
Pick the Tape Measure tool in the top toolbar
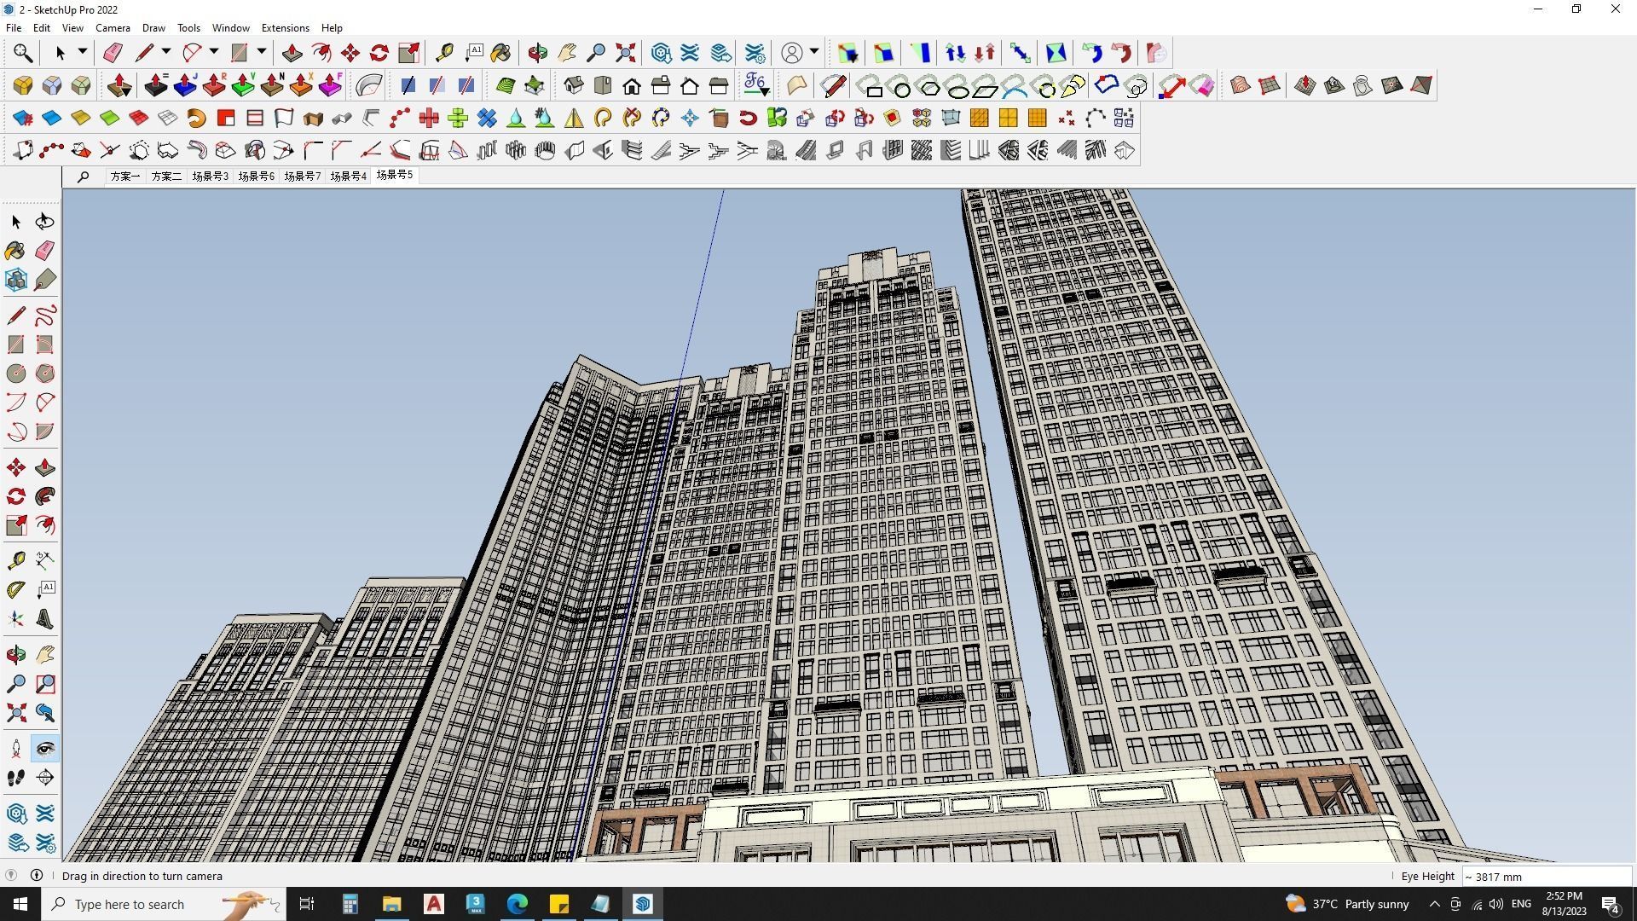click(444, 53)
